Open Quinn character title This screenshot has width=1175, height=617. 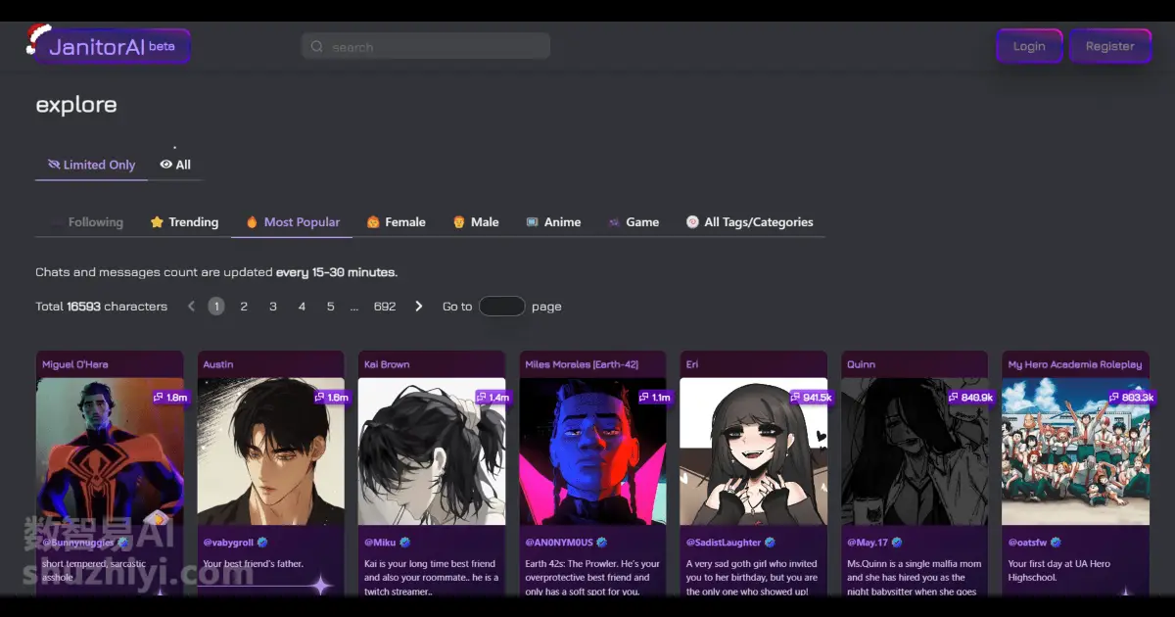pos(861,364)
